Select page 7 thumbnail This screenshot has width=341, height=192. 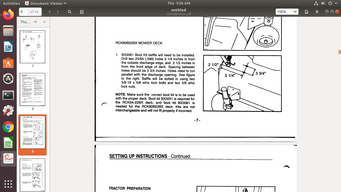pos(32,47)
